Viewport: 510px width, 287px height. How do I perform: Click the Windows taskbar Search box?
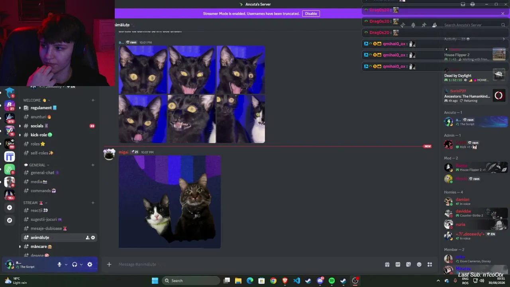[191, 281]
